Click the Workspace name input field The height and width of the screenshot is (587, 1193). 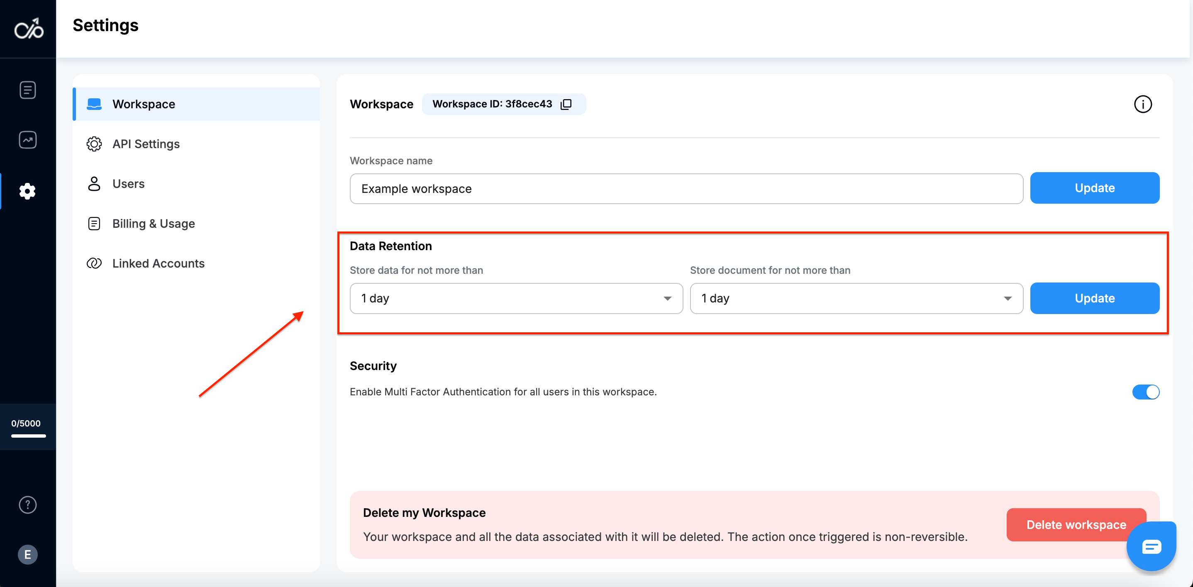[686, 189]
